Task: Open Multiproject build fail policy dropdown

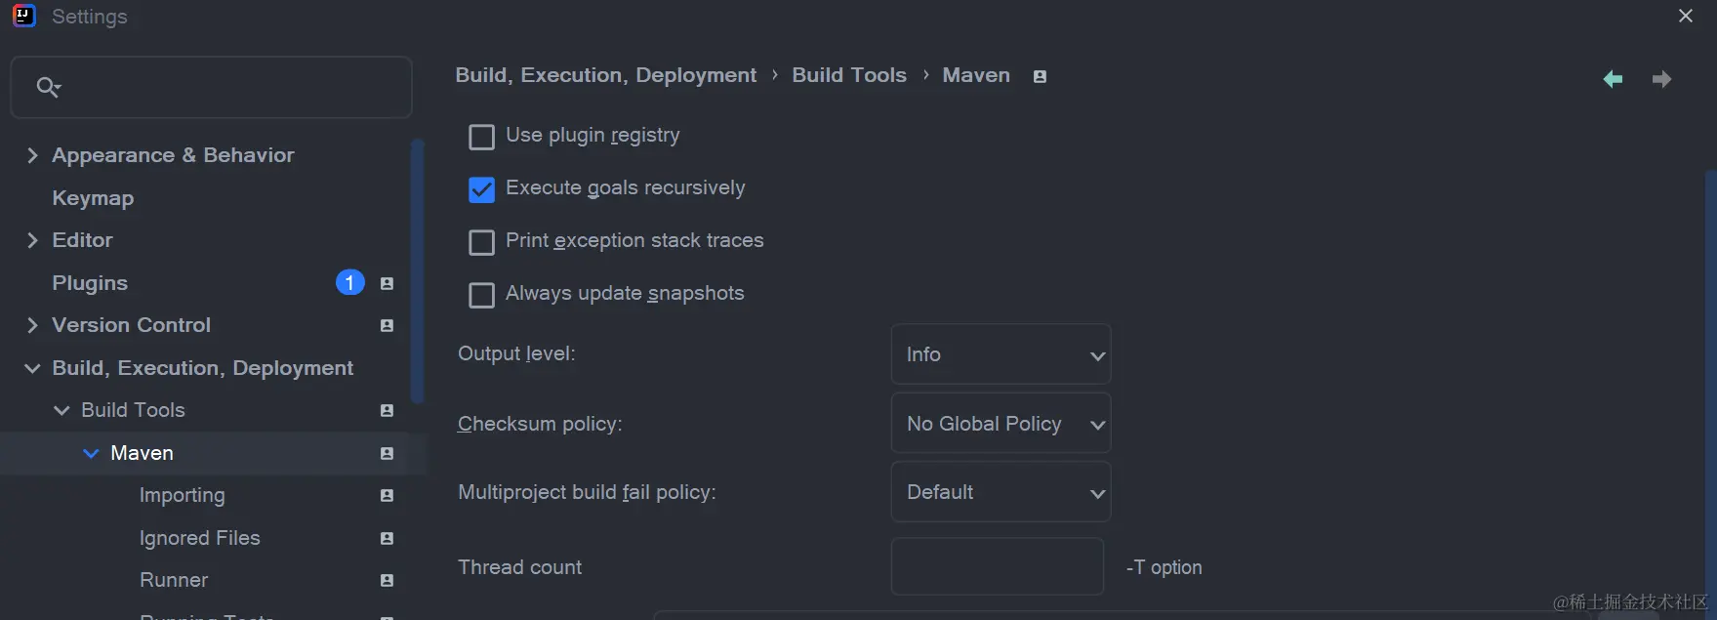Action: coord(1001,492)
